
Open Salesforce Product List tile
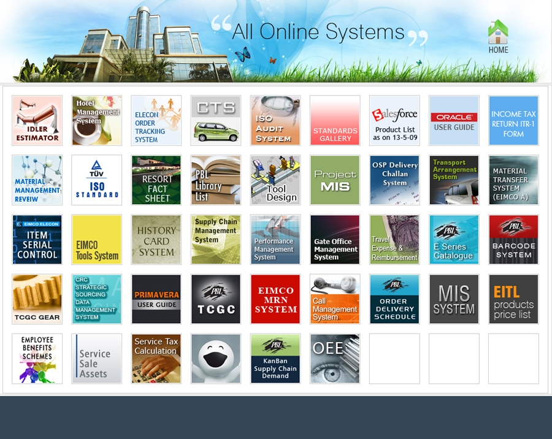[x=394, y=121]
